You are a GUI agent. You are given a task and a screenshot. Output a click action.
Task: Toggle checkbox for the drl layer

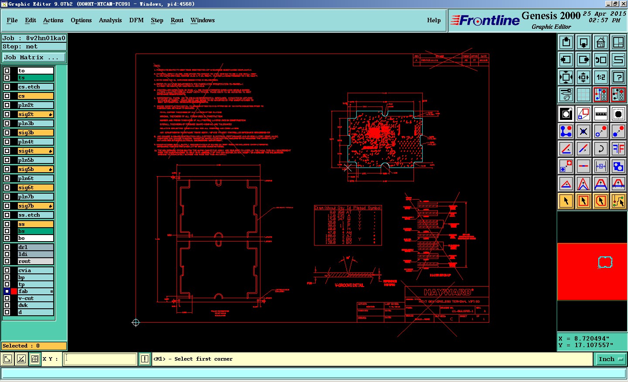coord(7,247)
